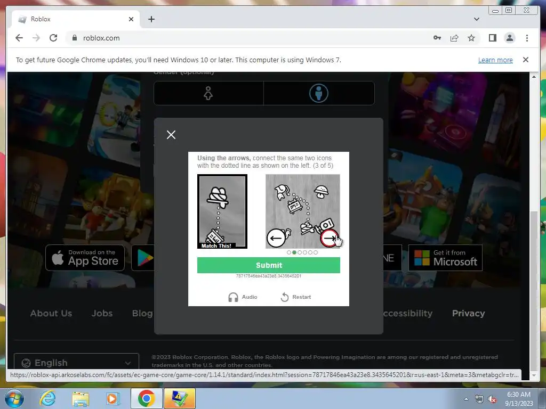
Task: Go forward in browser history
Action: (36, 38)
